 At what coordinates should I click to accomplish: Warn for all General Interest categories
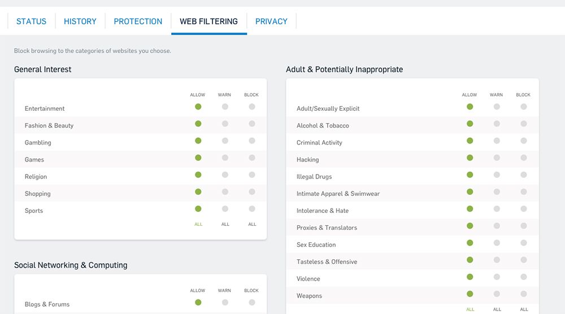pos(225,224)
